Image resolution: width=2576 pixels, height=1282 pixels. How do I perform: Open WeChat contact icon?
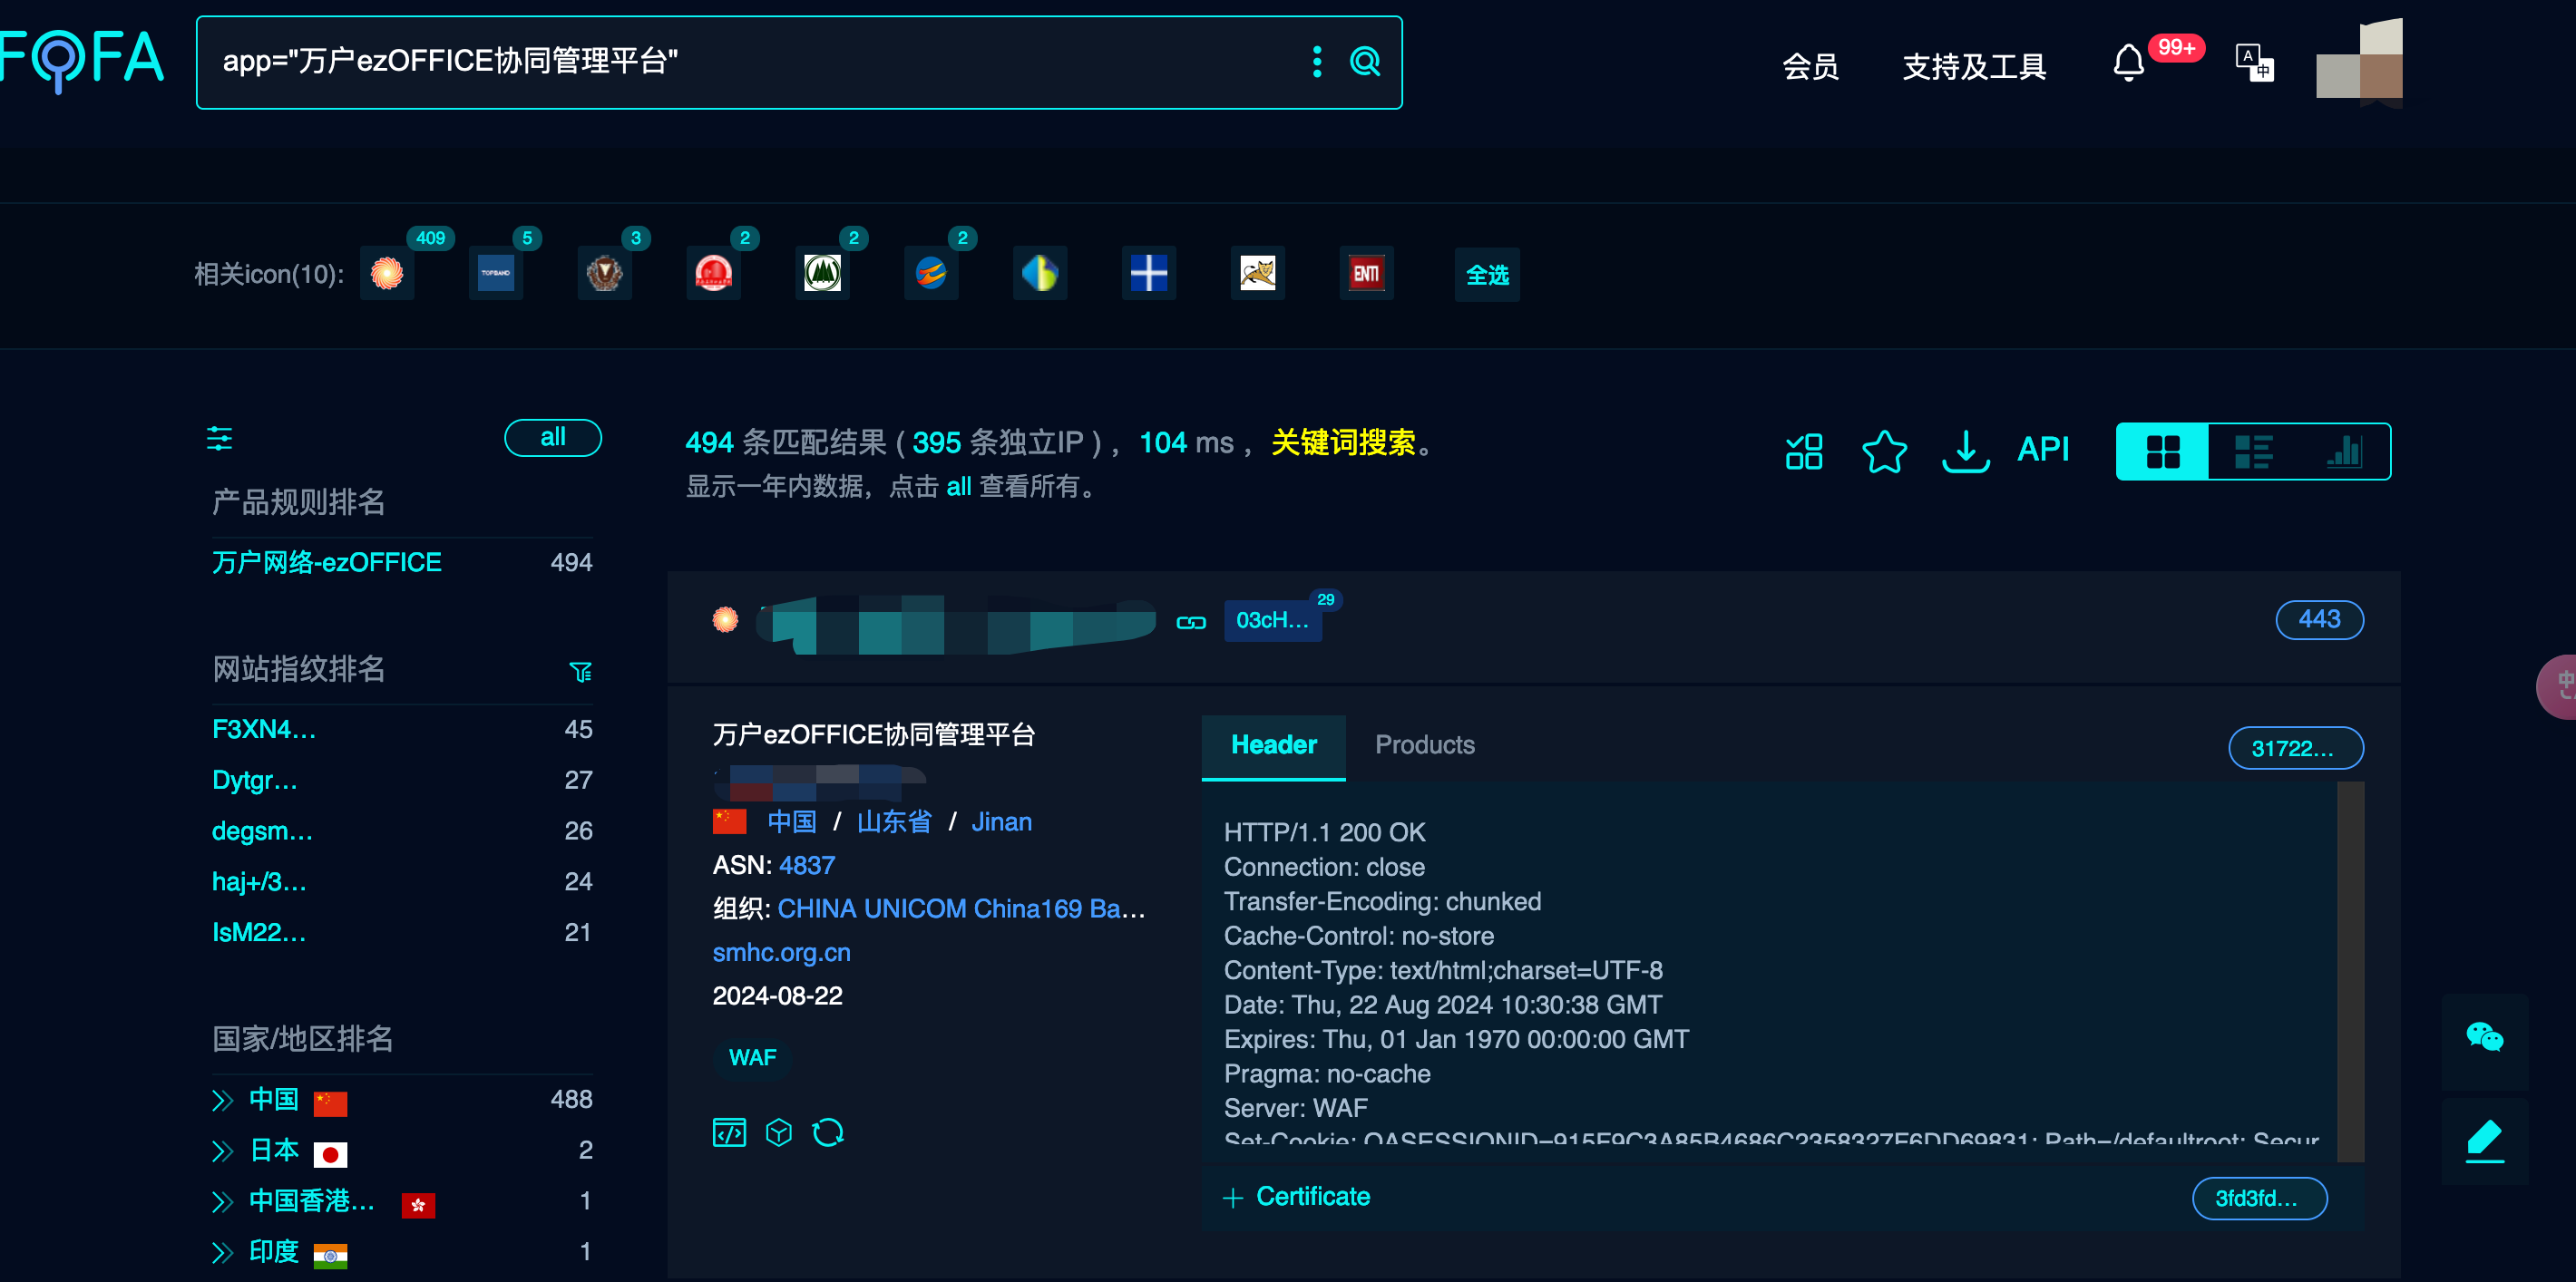(2484, 1037)
